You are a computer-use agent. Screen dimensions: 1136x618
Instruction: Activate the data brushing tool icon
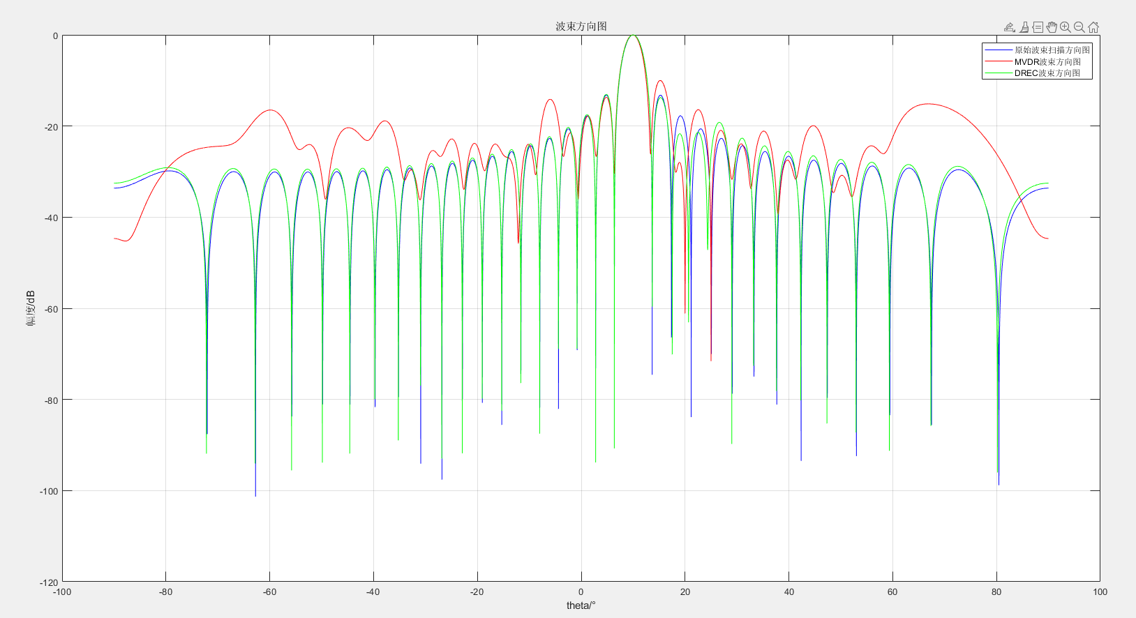(1024, 27)
